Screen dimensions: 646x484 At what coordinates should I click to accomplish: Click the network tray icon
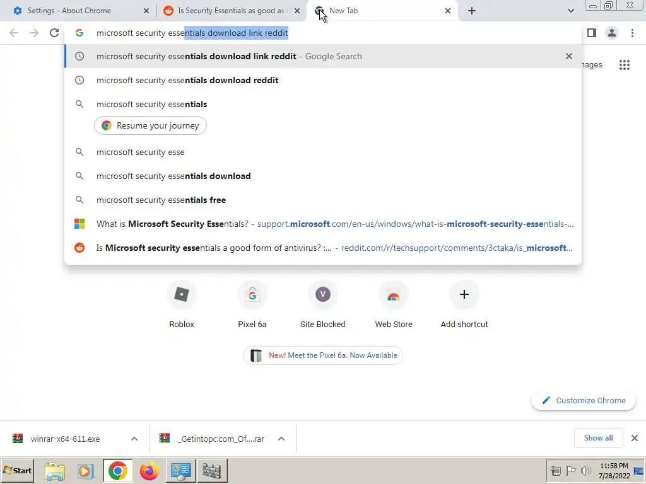pos(556,470)
